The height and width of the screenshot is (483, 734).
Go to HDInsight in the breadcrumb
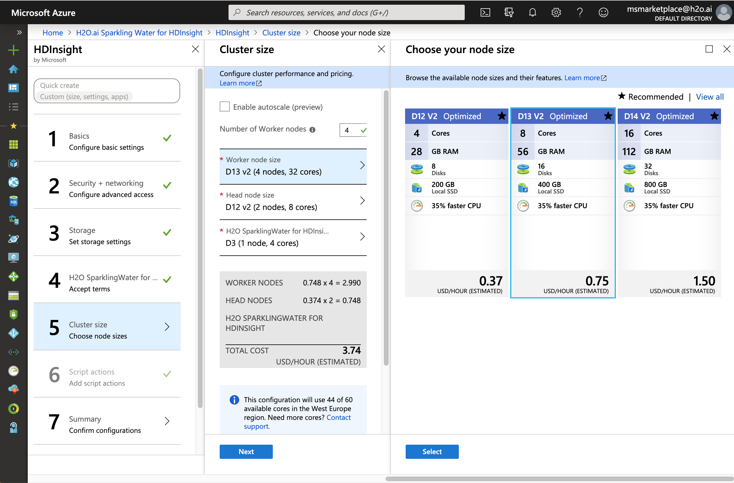pos(232,33)
